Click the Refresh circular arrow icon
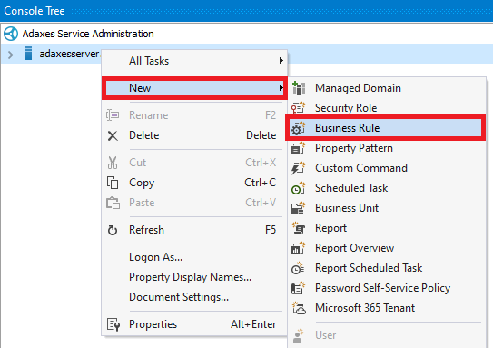The image size is (493, 348). click(x=113, y=230)
